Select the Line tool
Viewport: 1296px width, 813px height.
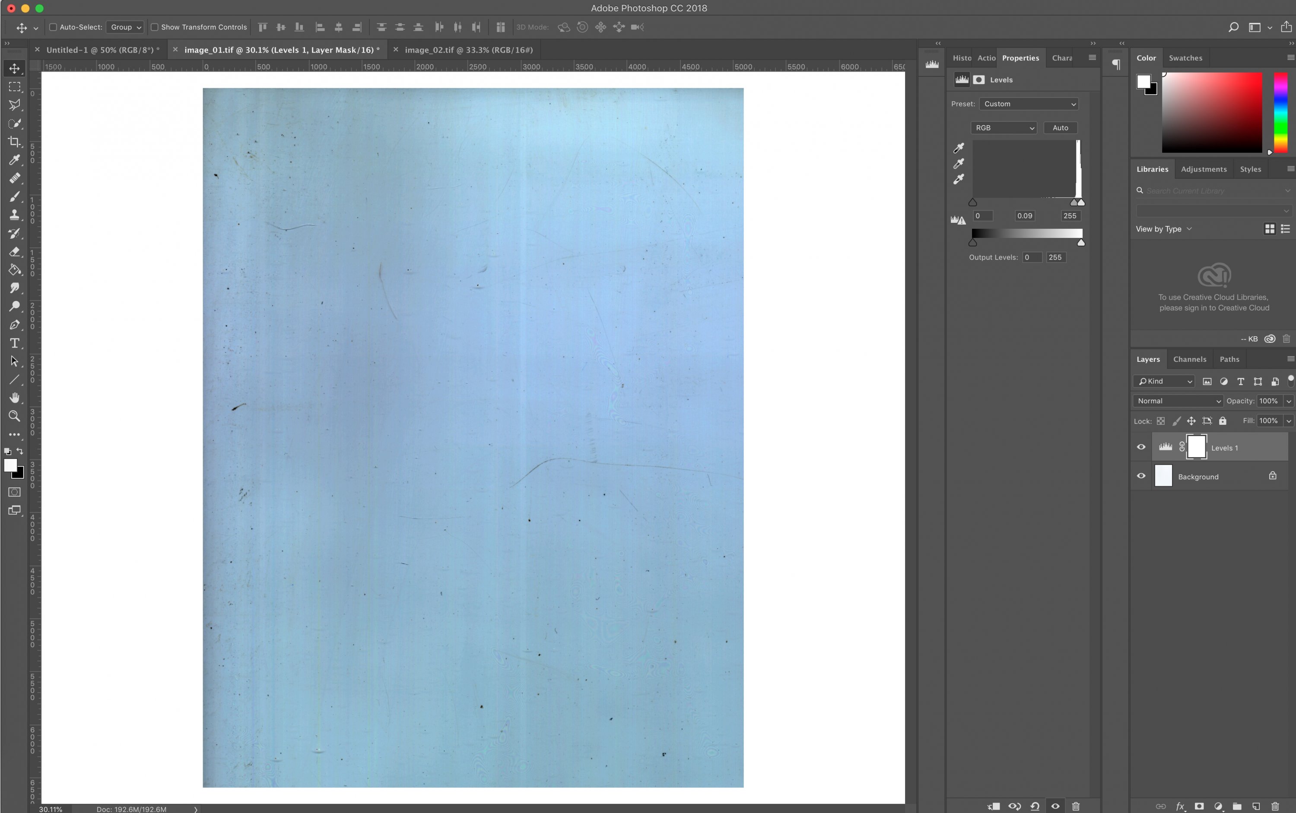(x=15, y=380)
